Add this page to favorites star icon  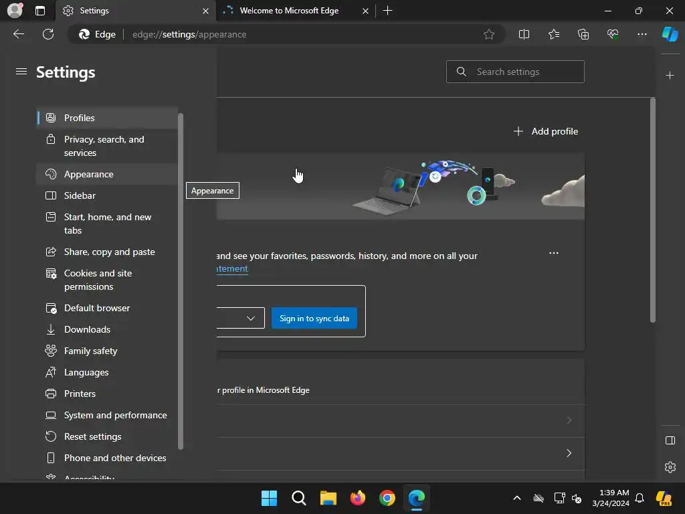click(489, 34)
